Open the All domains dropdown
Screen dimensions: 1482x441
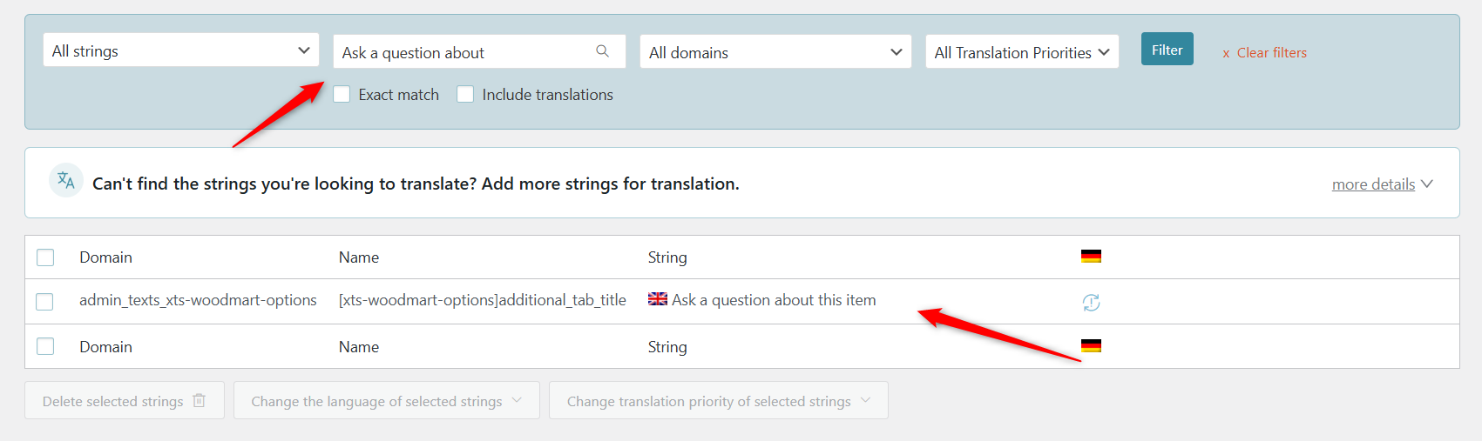pyautogui.click(x=775, y=51)
